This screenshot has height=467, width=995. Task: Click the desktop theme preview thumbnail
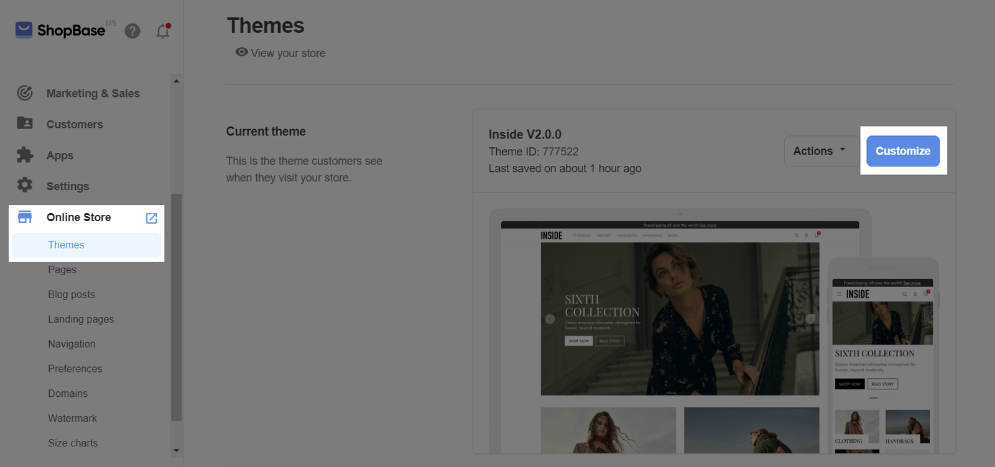pyautogui.click(x=679, y=318)
